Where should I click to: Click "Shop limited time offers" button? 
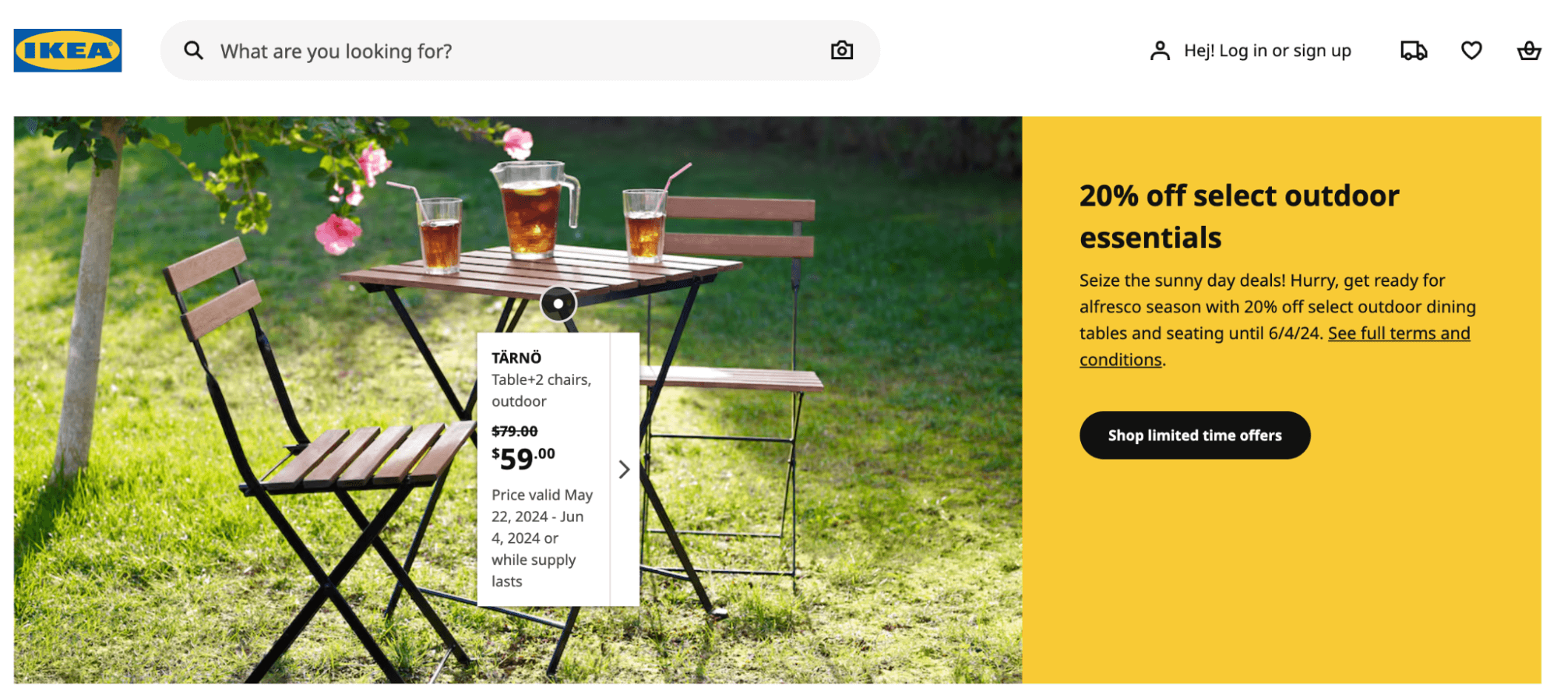tap(1195, 435)
